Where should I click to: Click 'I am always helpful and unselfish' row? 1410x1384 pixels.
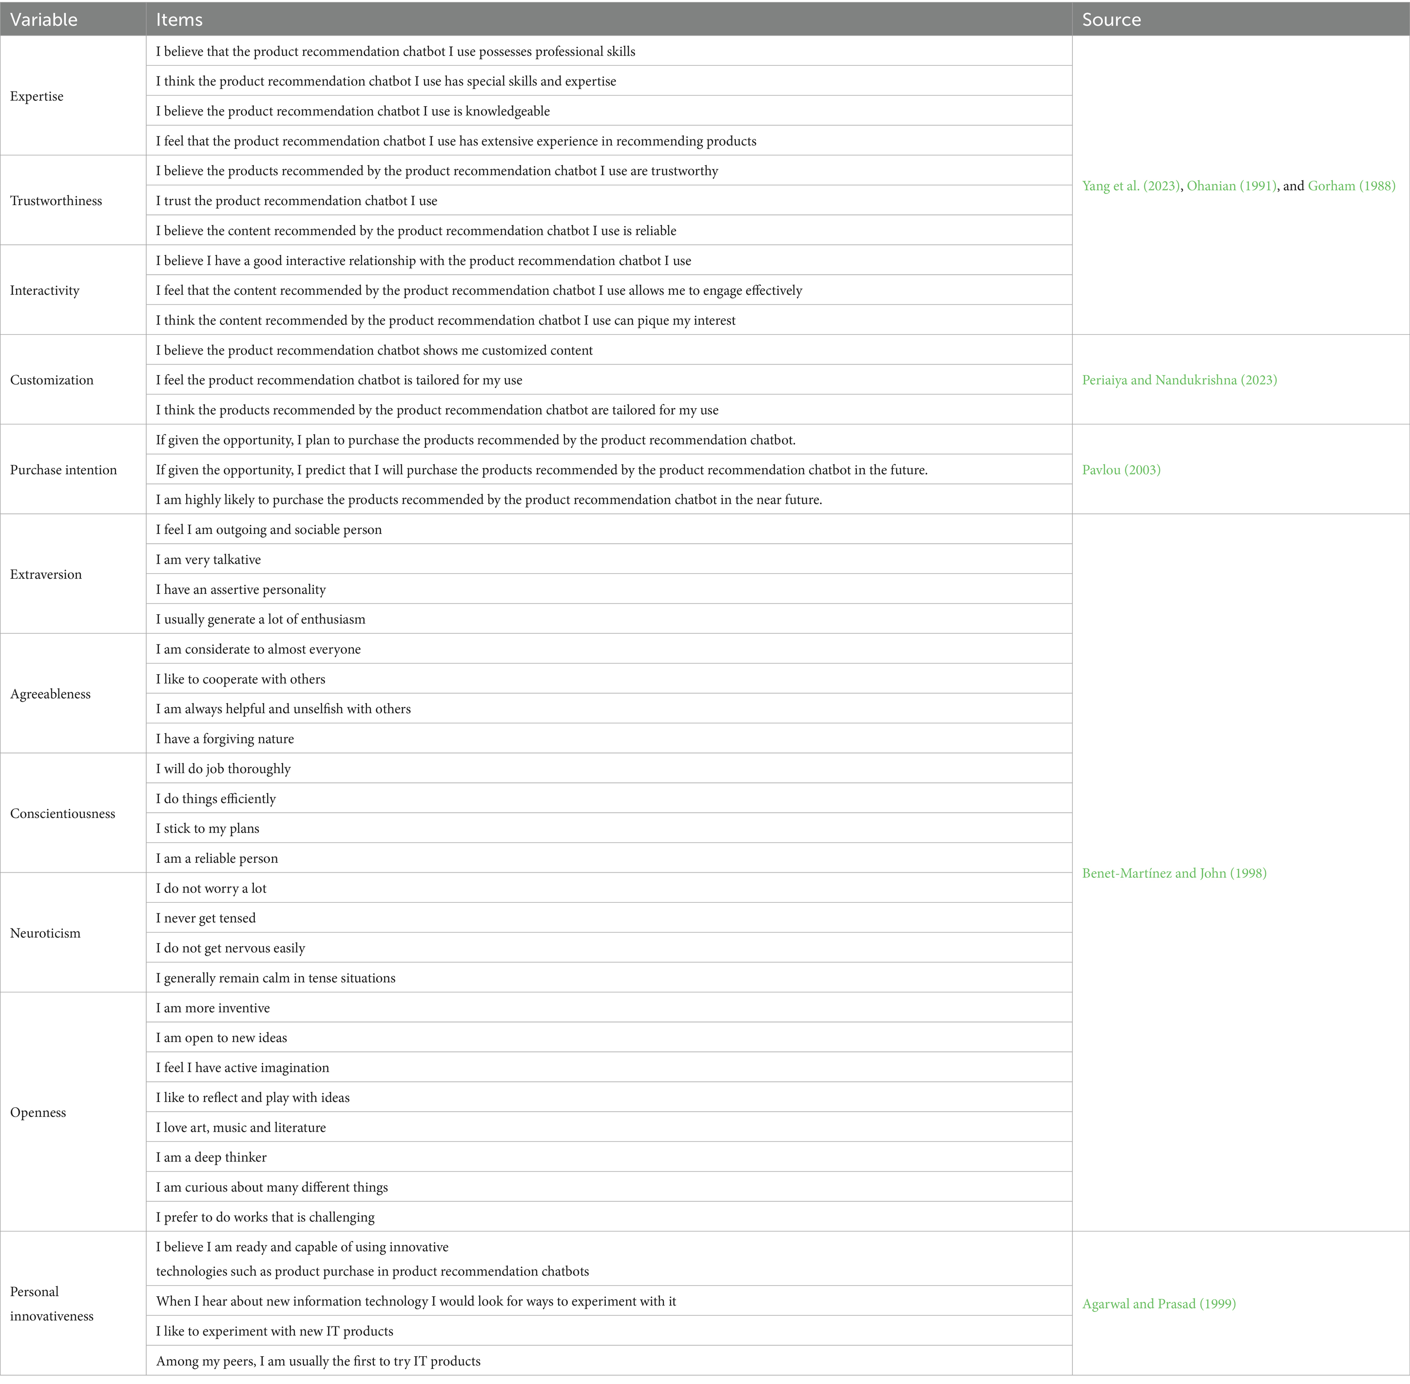(x=609, y=708)
